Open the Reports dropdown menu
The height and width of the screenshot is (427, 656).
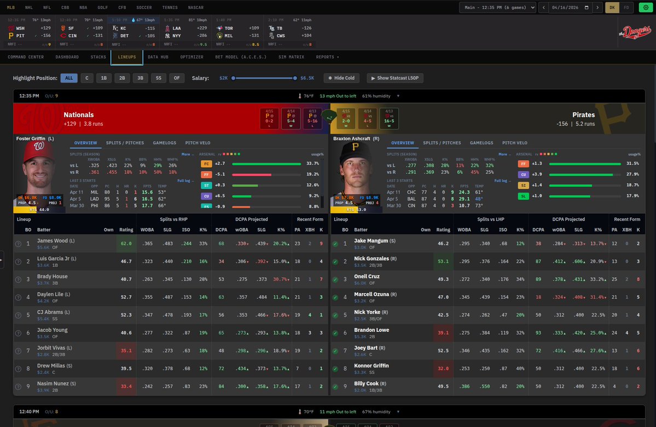point(328,57)
